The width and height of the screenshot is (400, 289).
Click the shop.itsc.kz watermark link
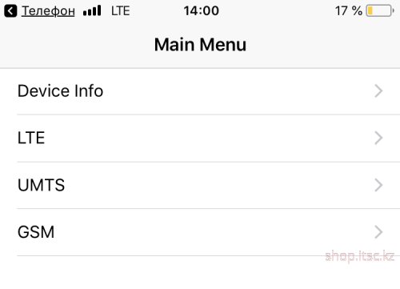(x=359, y=256)
